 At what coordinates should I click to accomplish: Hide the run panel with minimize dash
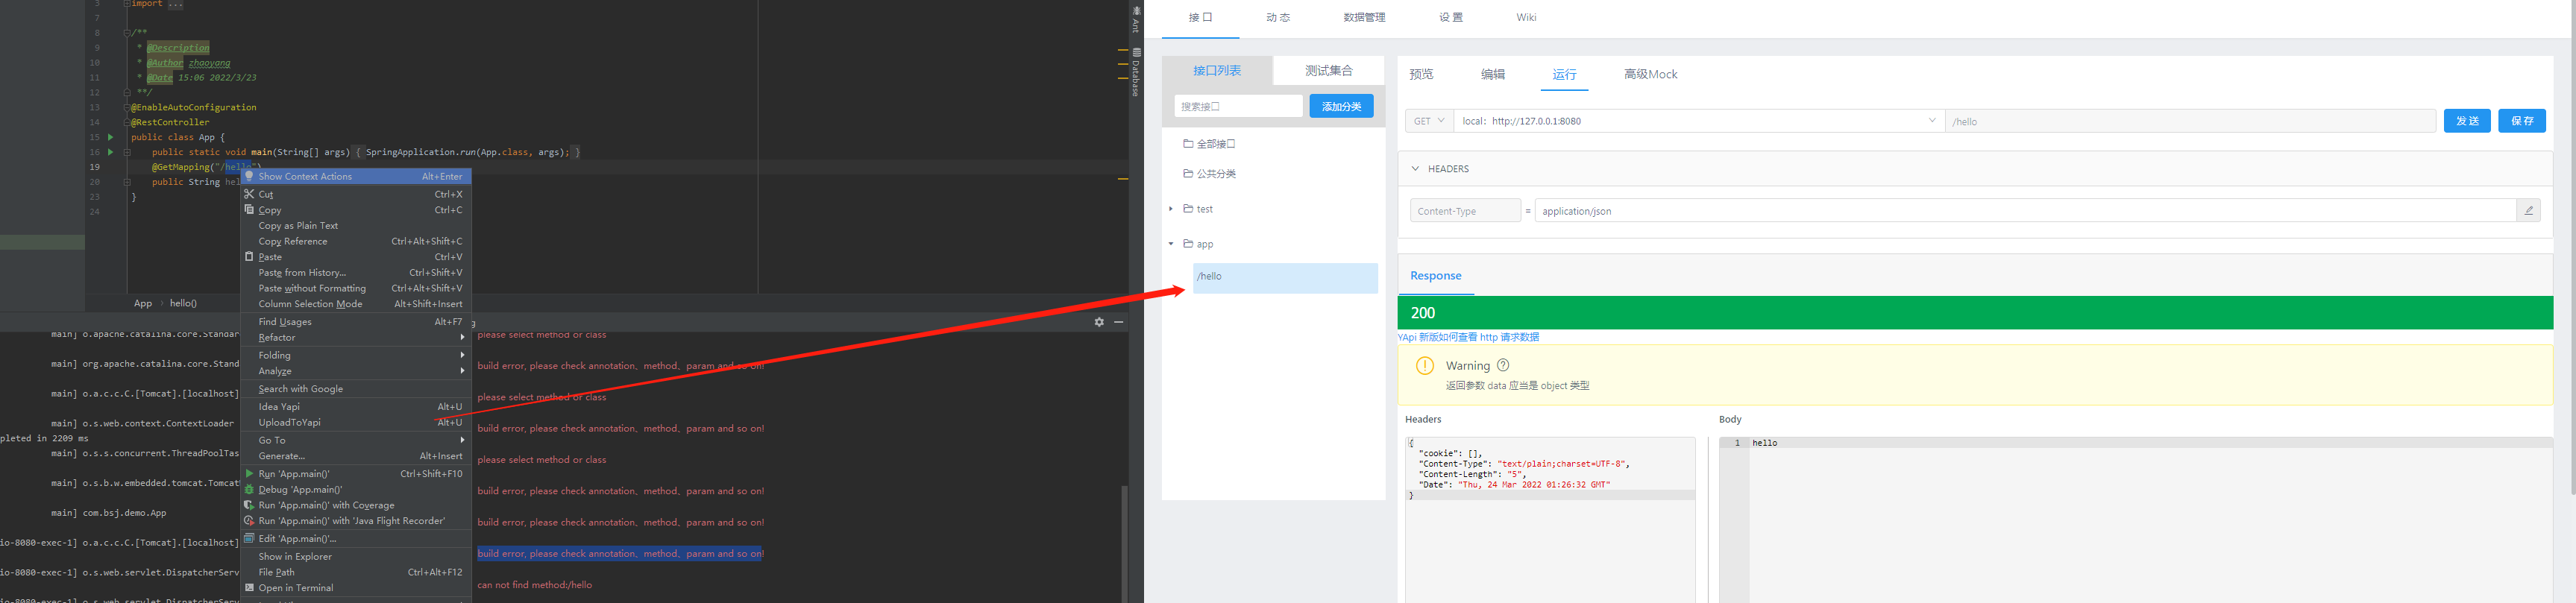click(x=1118, y=322)
